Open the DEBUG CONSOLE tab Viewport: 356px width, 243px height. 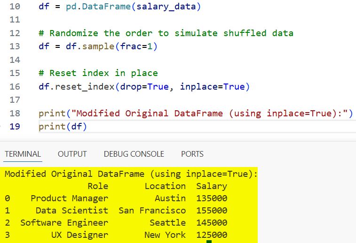click(134, 154)
